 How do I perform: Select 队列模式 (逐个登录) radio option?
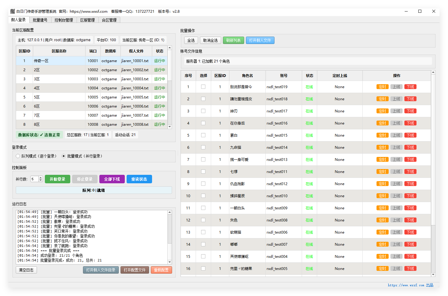pyautogui.click(x=18, y=156)
